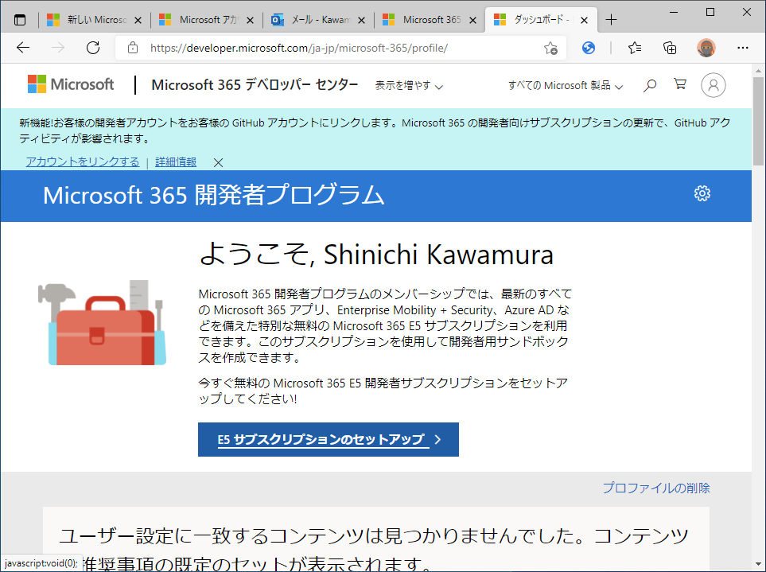
Task: Open Edge settings and more menu
Action: 743,48
